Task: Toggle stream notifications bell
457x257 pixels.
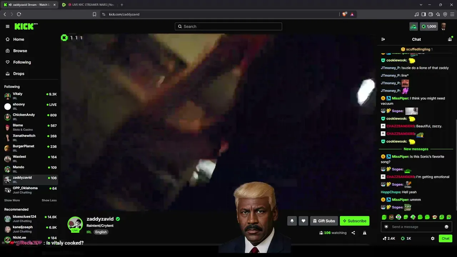Action: click(292, 221)
